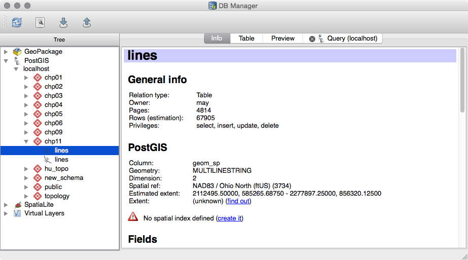Switch to the Preview tab
Screen dimensions: 468x260
pos(283,39)
